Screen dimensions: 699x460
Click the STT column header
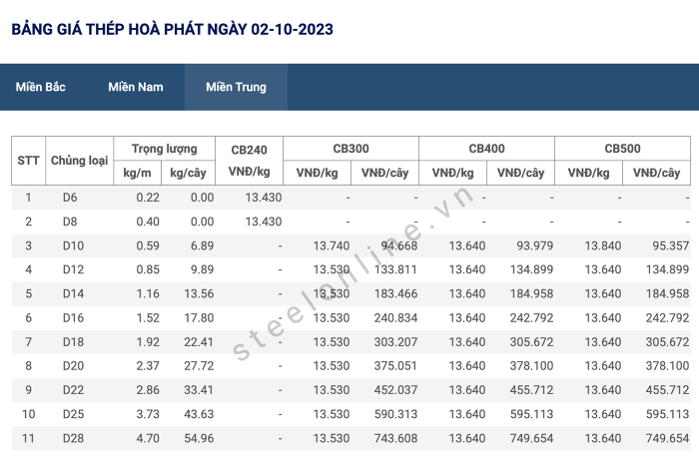tap(29, 161)
